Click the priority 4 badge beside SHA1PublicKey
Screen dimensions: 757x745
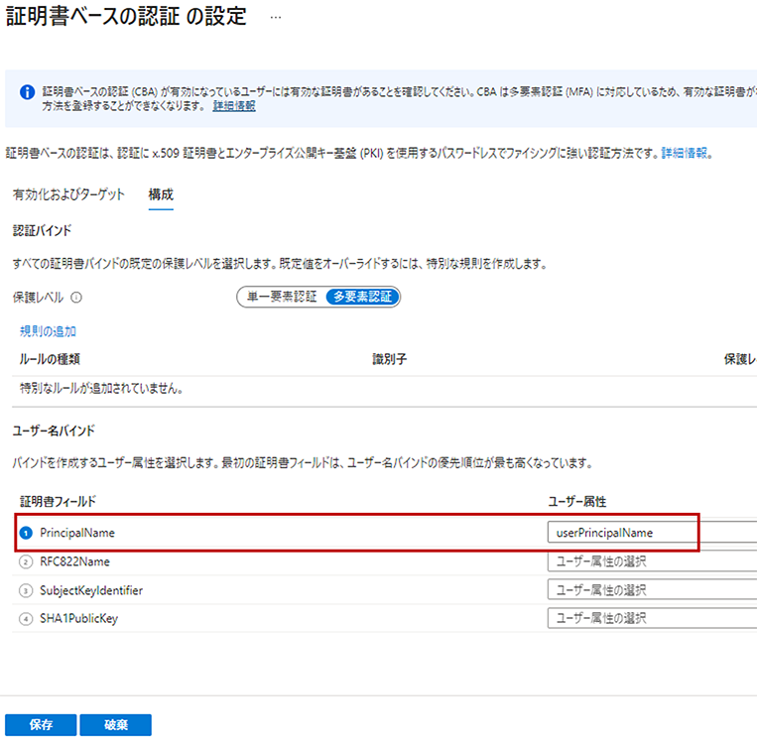[x=26, y=619]
